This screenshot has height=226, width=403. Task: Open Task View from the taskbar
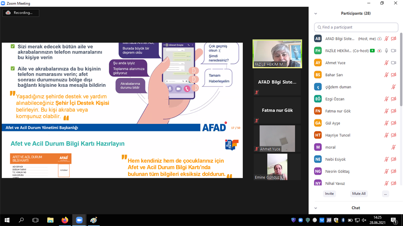click(35, 220)
